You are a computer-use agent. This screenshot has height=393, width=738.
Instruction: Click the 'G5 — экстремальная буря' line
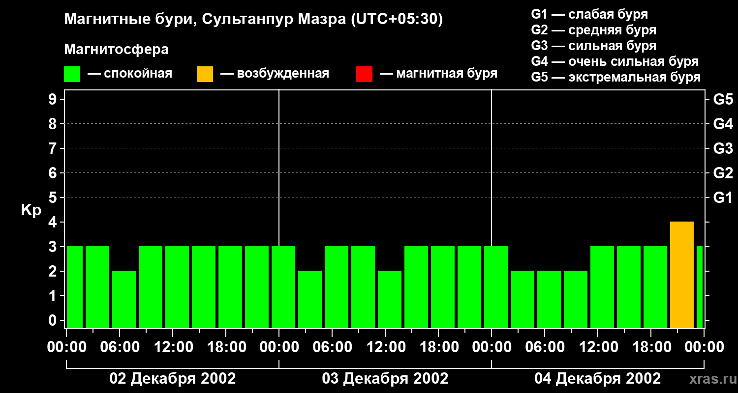[616, 78]
